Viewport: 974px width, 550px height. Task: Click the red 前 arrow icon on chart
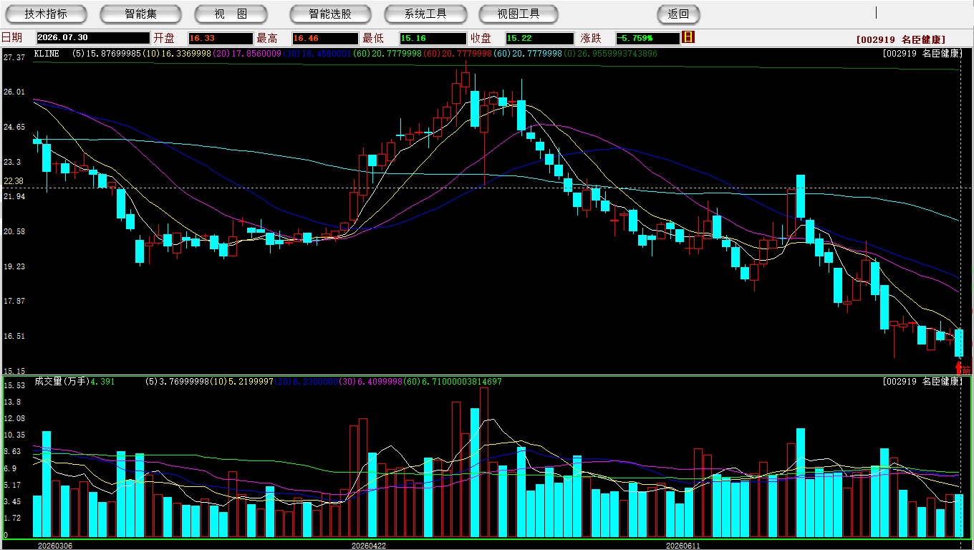click(x=963, y=368)
